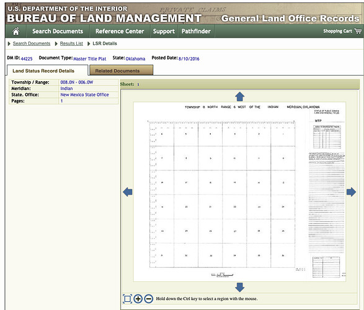364x310 pixels.
Task: Click the posted date 8/10/2016
Action: (189, 59)
